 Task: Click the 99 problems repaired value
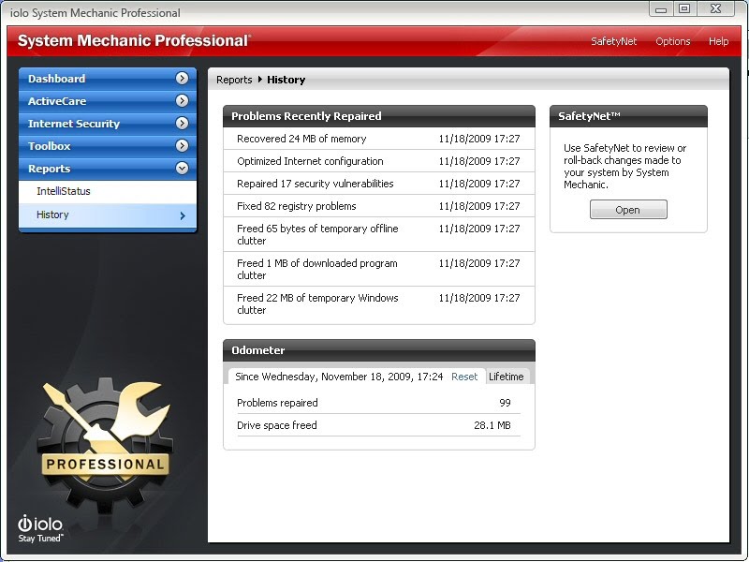505,403
